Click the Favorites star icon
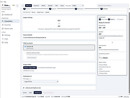The height and width of the screenshot is (98, 130). pos(3,25)
